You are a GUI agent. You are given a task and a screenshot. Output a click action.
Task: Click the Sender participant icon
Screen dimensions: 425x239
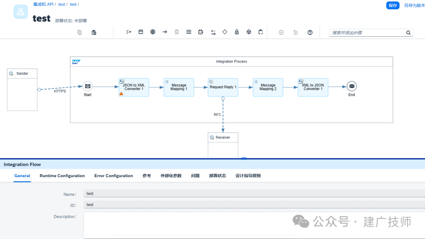tap(11, 74)
